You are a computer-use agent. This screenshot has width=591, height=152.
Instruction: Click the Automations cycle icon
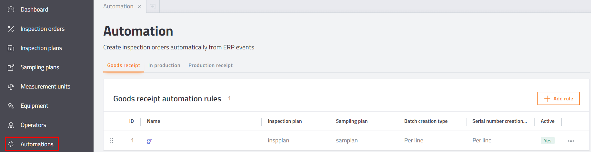coord(11,144)
